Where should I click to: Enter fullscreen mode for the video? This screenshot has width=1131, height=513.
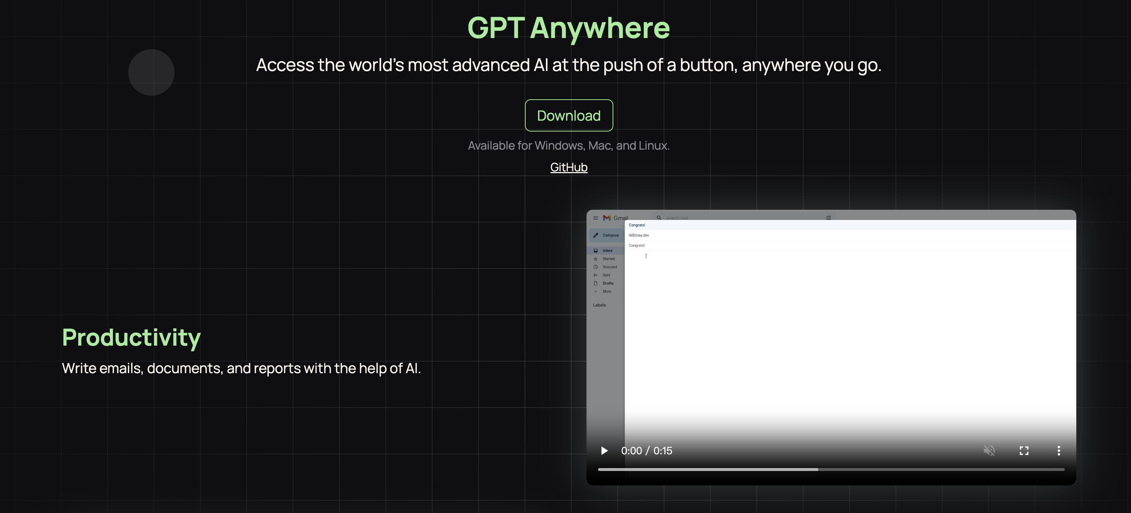point(1024,451)
